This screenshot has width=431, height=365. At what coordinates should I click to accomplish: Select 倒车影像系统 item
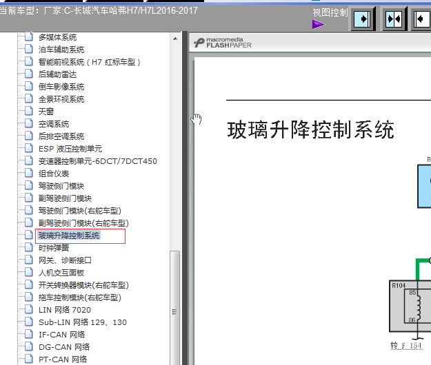point(61,87)
